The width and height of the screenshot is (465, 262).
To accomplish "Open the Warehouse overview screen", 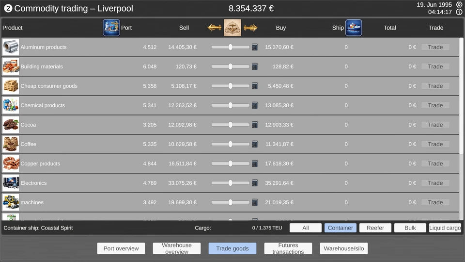I will [177, 248].
